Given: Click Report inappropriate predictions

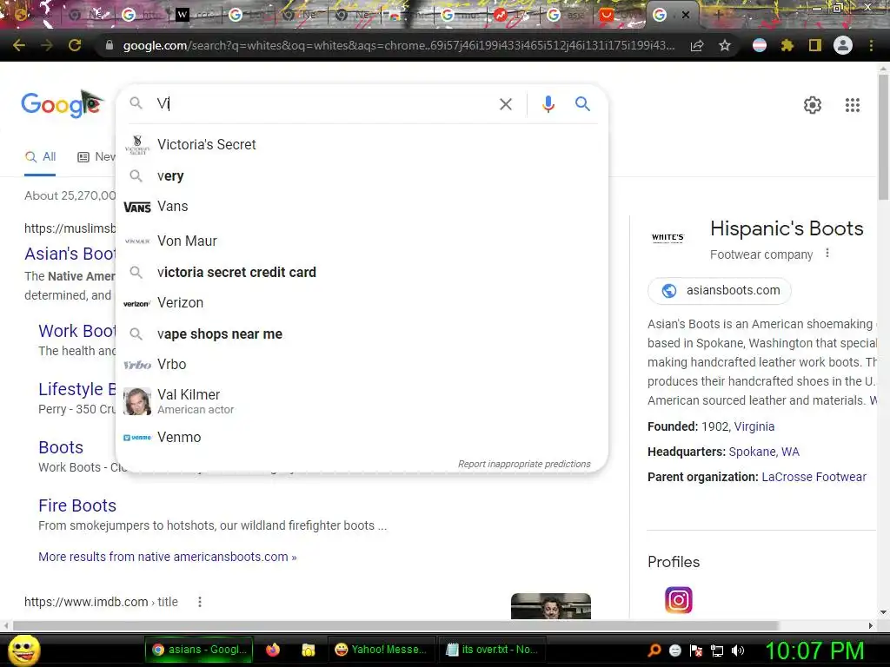Looking at the screenshot, I should (524, 464).
